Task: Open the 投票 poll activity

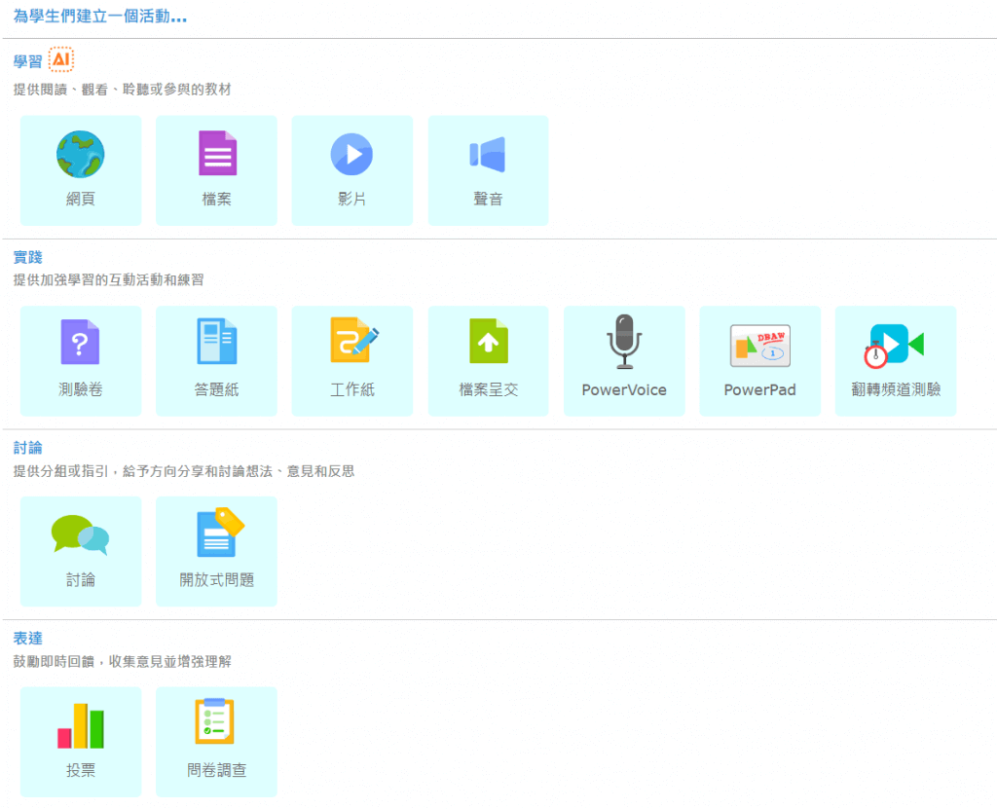Action: (81, 742)
